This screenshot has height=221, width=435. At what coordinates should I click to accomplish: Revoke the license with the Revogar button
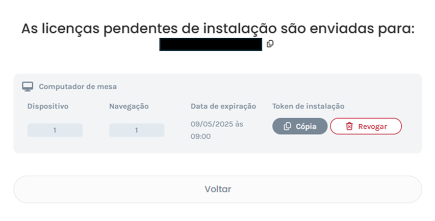click(366, 126)
